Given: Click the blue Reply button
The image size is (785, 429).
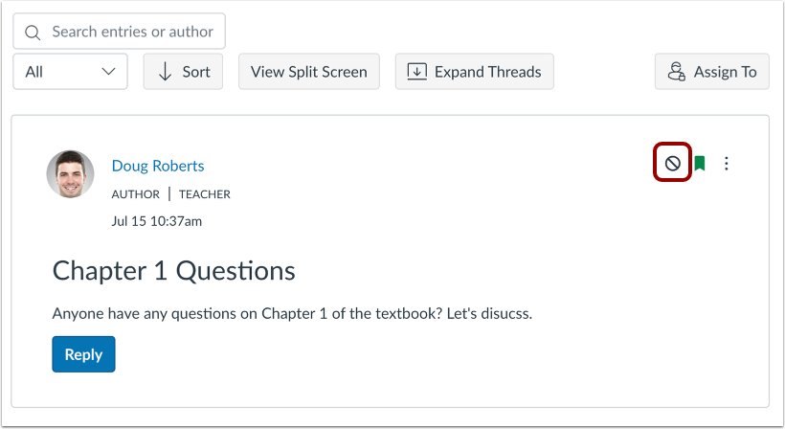Looking at the screenshot, I should click(83, 354).
